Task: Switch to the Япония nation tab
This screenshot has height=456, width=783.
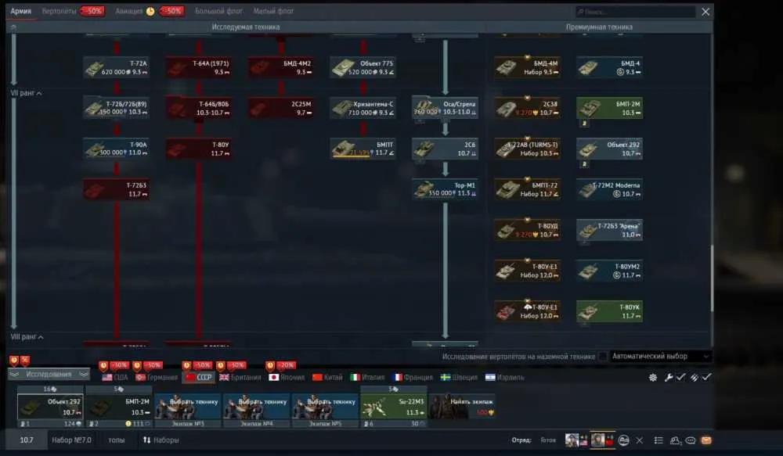Action: [x=287, y=378]
